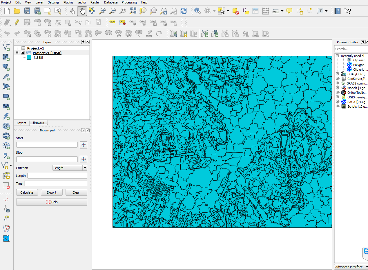Open the attribute table icon

tap(255, 11)
